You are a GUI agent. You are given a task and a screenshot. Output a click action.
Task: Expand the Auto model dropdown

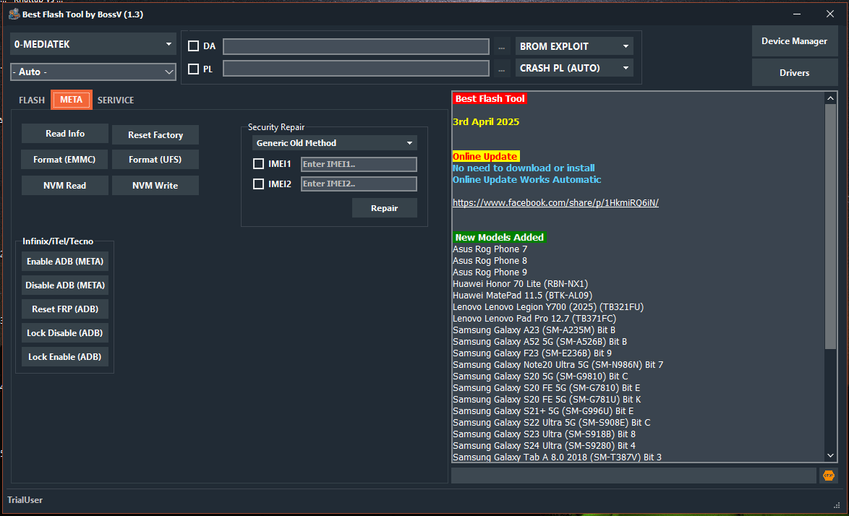click(x=93, y=72)
